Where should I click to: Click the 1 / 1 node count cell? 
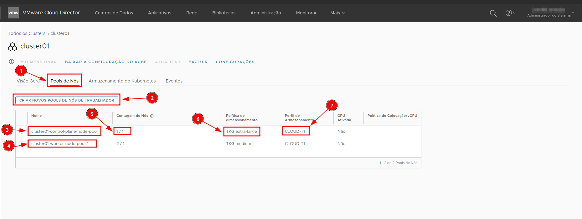(x=120, y=132)
